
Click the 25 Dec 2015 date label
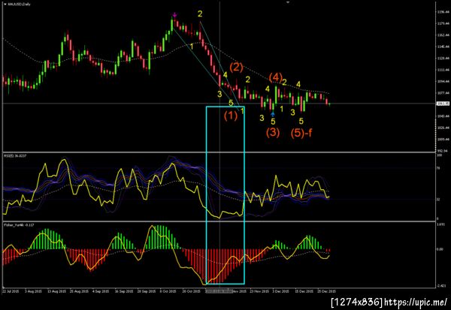tap(327, 291)
